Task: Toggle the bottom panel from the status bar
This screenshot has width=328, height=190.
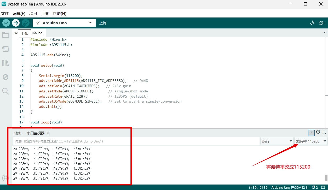Action: (x=323, y=187)
